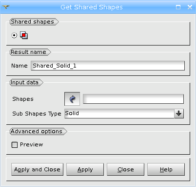Close the dialog using the title bar X
Image resolution: width=196 pixels, height=187 pixels.
coord(190,7)
